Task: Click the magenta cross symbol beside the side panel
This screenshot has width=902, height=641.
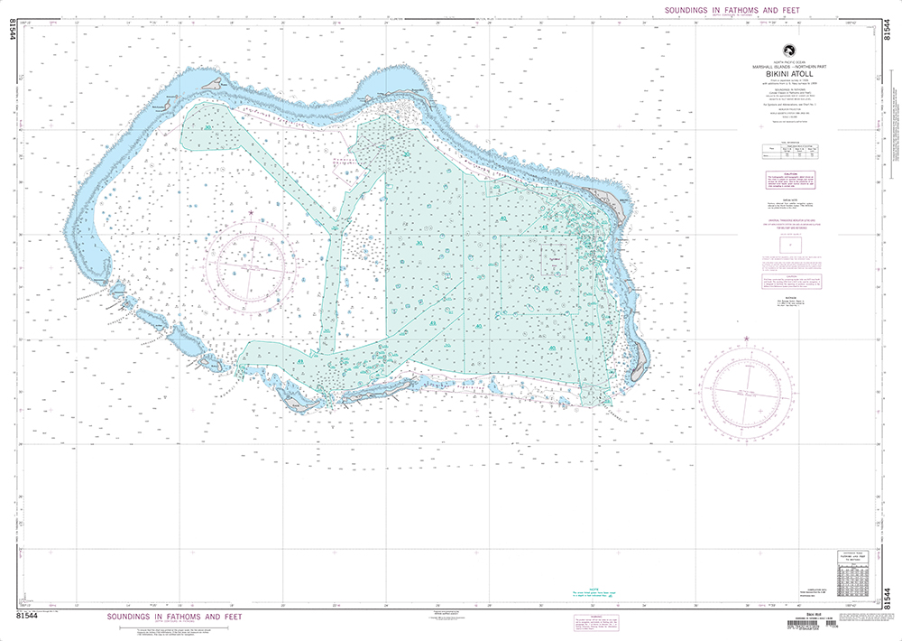Action: point(760,127)
